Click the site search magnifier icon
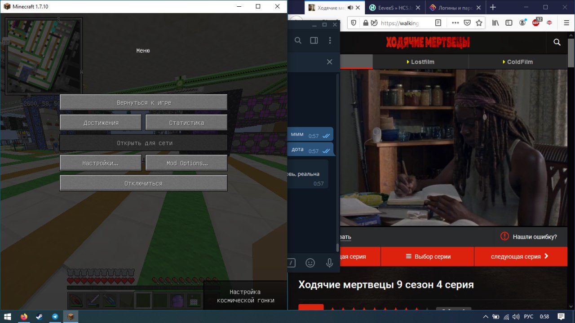This screenshot has width=575, height=323. 557,42
